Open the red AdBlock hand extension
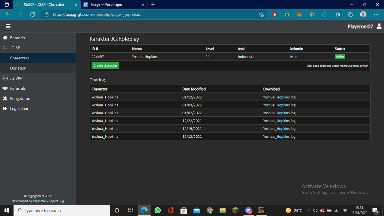 click(x=274, y=14)
